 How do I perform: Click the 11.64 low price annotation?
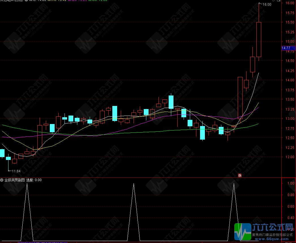(x=16, y=171)
